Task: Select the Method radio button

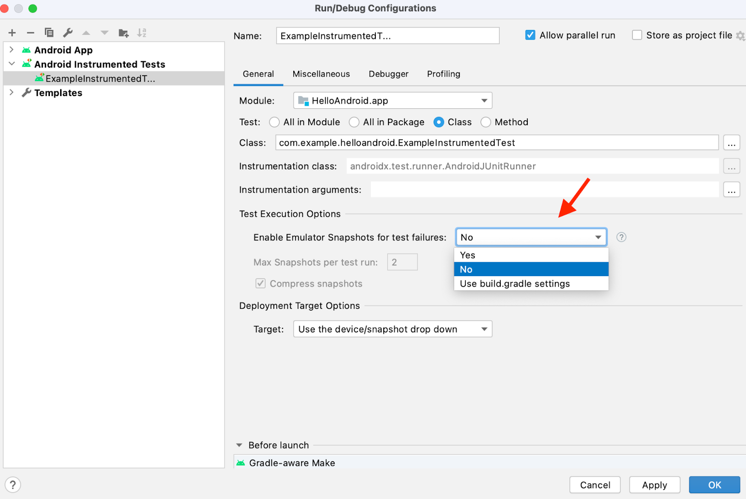Action: [x=485, y=122]
